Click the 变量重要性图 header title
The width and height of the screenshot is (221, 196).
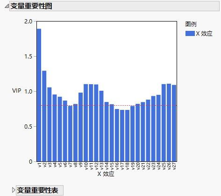click(31, 6)
